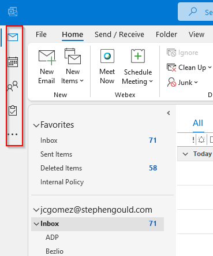
Task: Collapse the Today message group
Action: [x=185, y=154]
